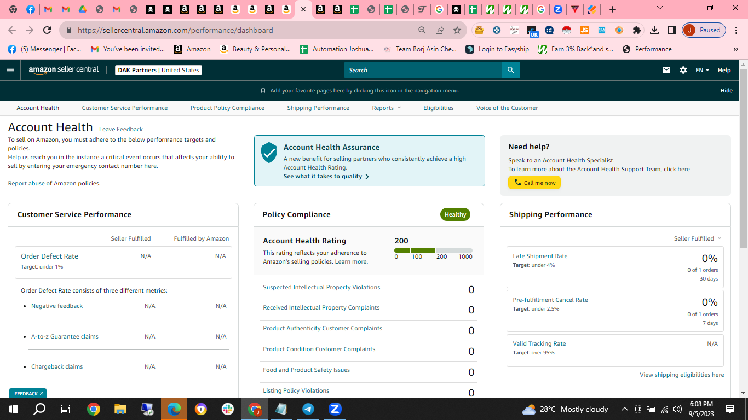Open the EN language dropdown
The height and width of the screenshot is (420, 748).
(702, 70)
